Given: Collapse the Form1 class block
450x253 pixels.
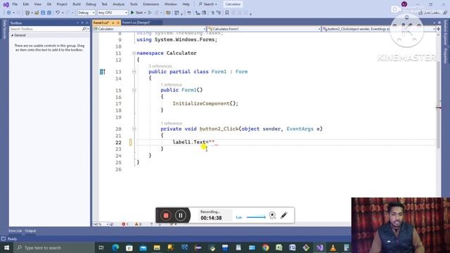Looking at the screenshot, I should (x=134, y=72).
